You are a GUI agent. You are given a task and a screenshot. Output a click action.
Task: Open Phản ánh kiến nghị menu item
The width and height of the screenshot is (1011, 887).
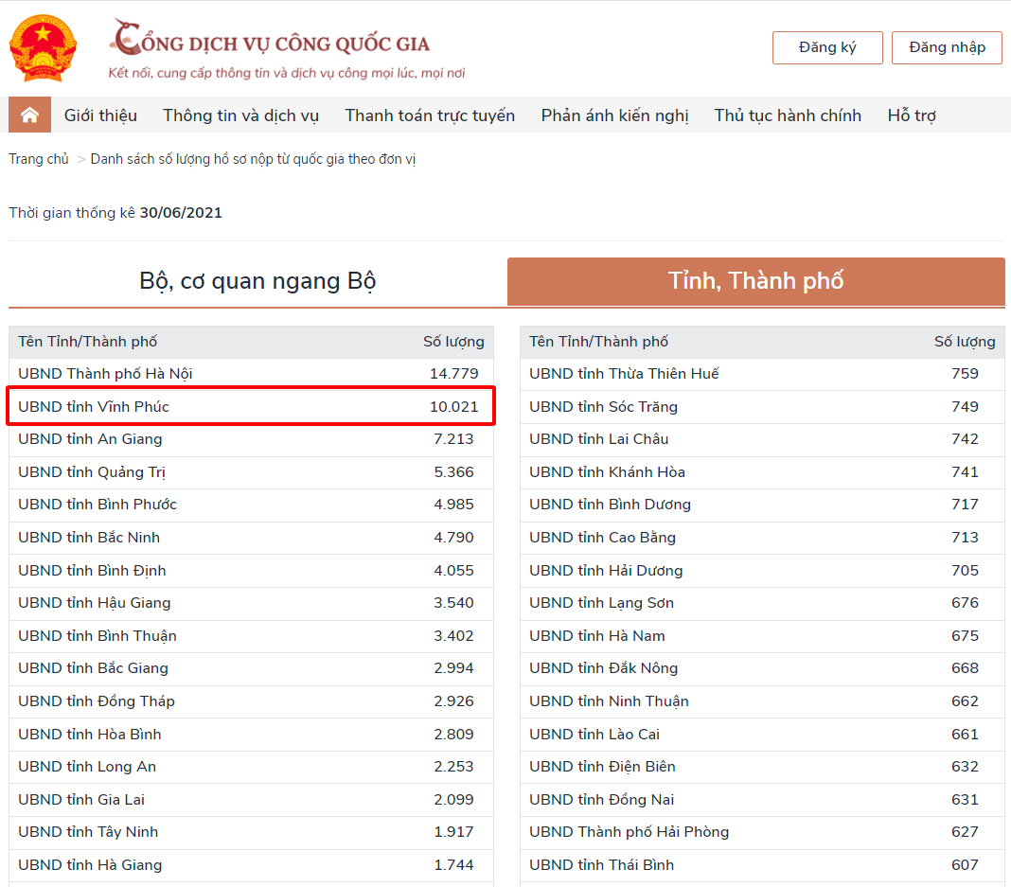coord(614,115)
